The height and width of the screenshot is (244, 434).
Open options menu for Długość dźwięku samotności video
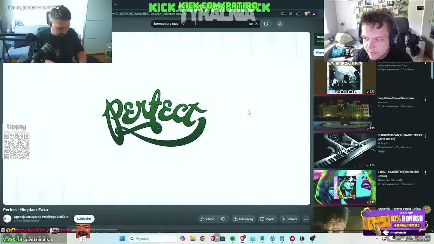(x=425, y=136)
